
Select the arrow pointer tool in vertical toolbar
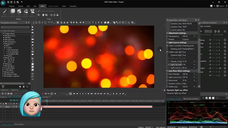(x=32, y=27)
